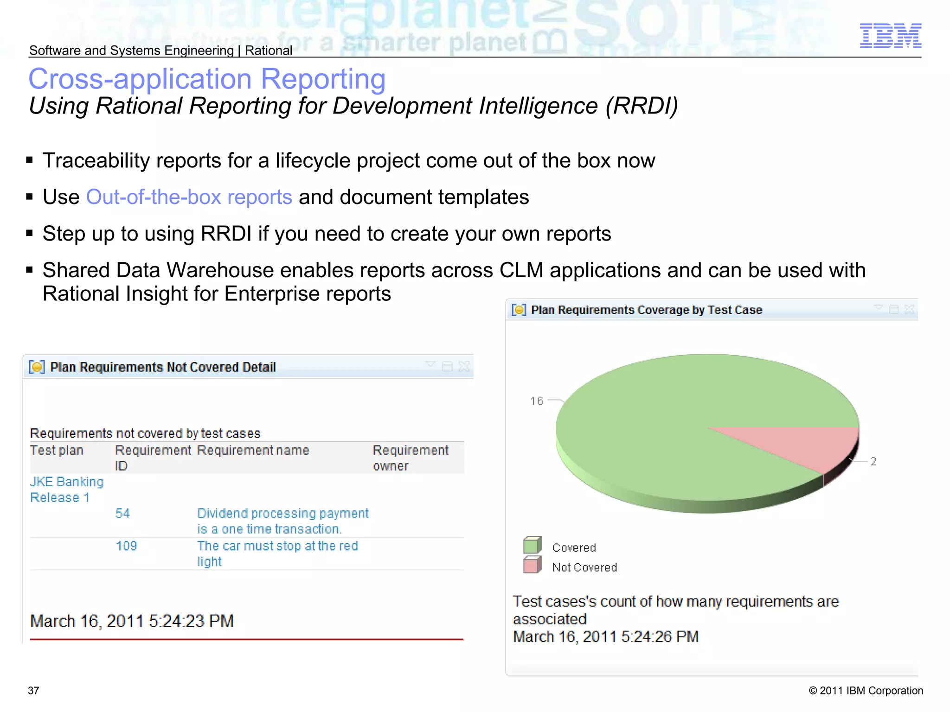Image resolution: width=950 pixels, height=712 pixels.
Task: Open the JKE Banking Release 1 test plan
Action: [x=67, y=489]
